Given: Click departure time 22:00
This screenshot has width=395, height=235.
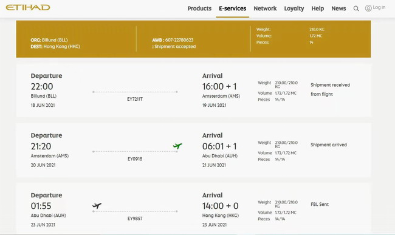Looking at the screenshot, I should coord(42,87).
